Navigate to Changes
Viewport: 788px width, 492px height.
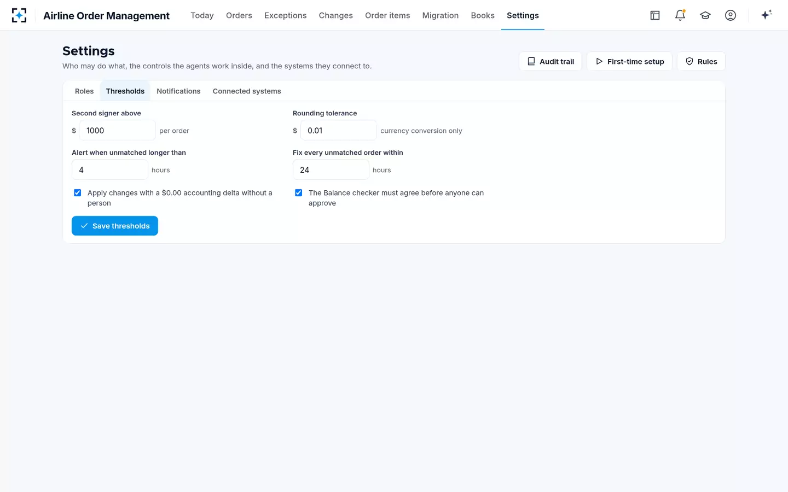click(336, 15)
